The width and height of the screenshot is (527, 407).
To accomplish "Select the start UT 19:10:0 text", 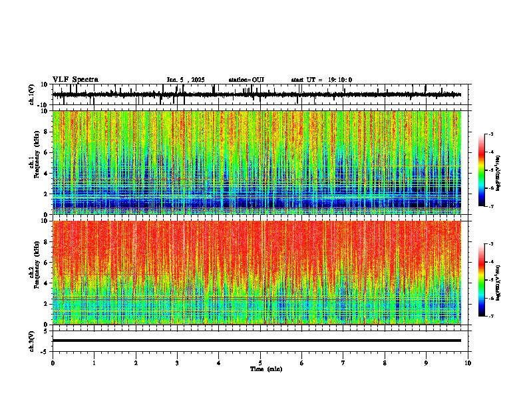I will click(321, 80).
